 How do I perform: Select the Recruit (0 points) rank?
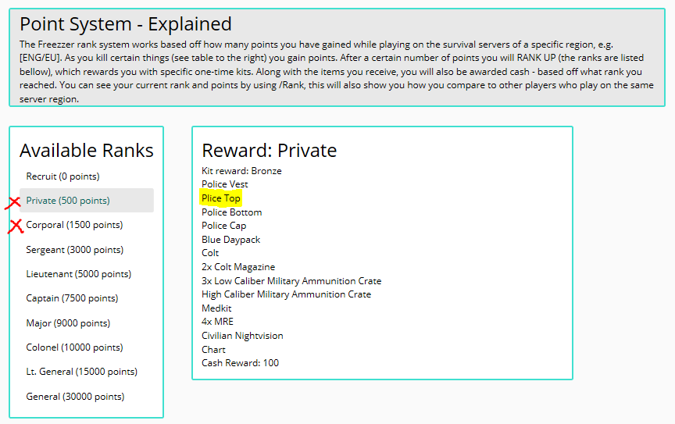62,176
